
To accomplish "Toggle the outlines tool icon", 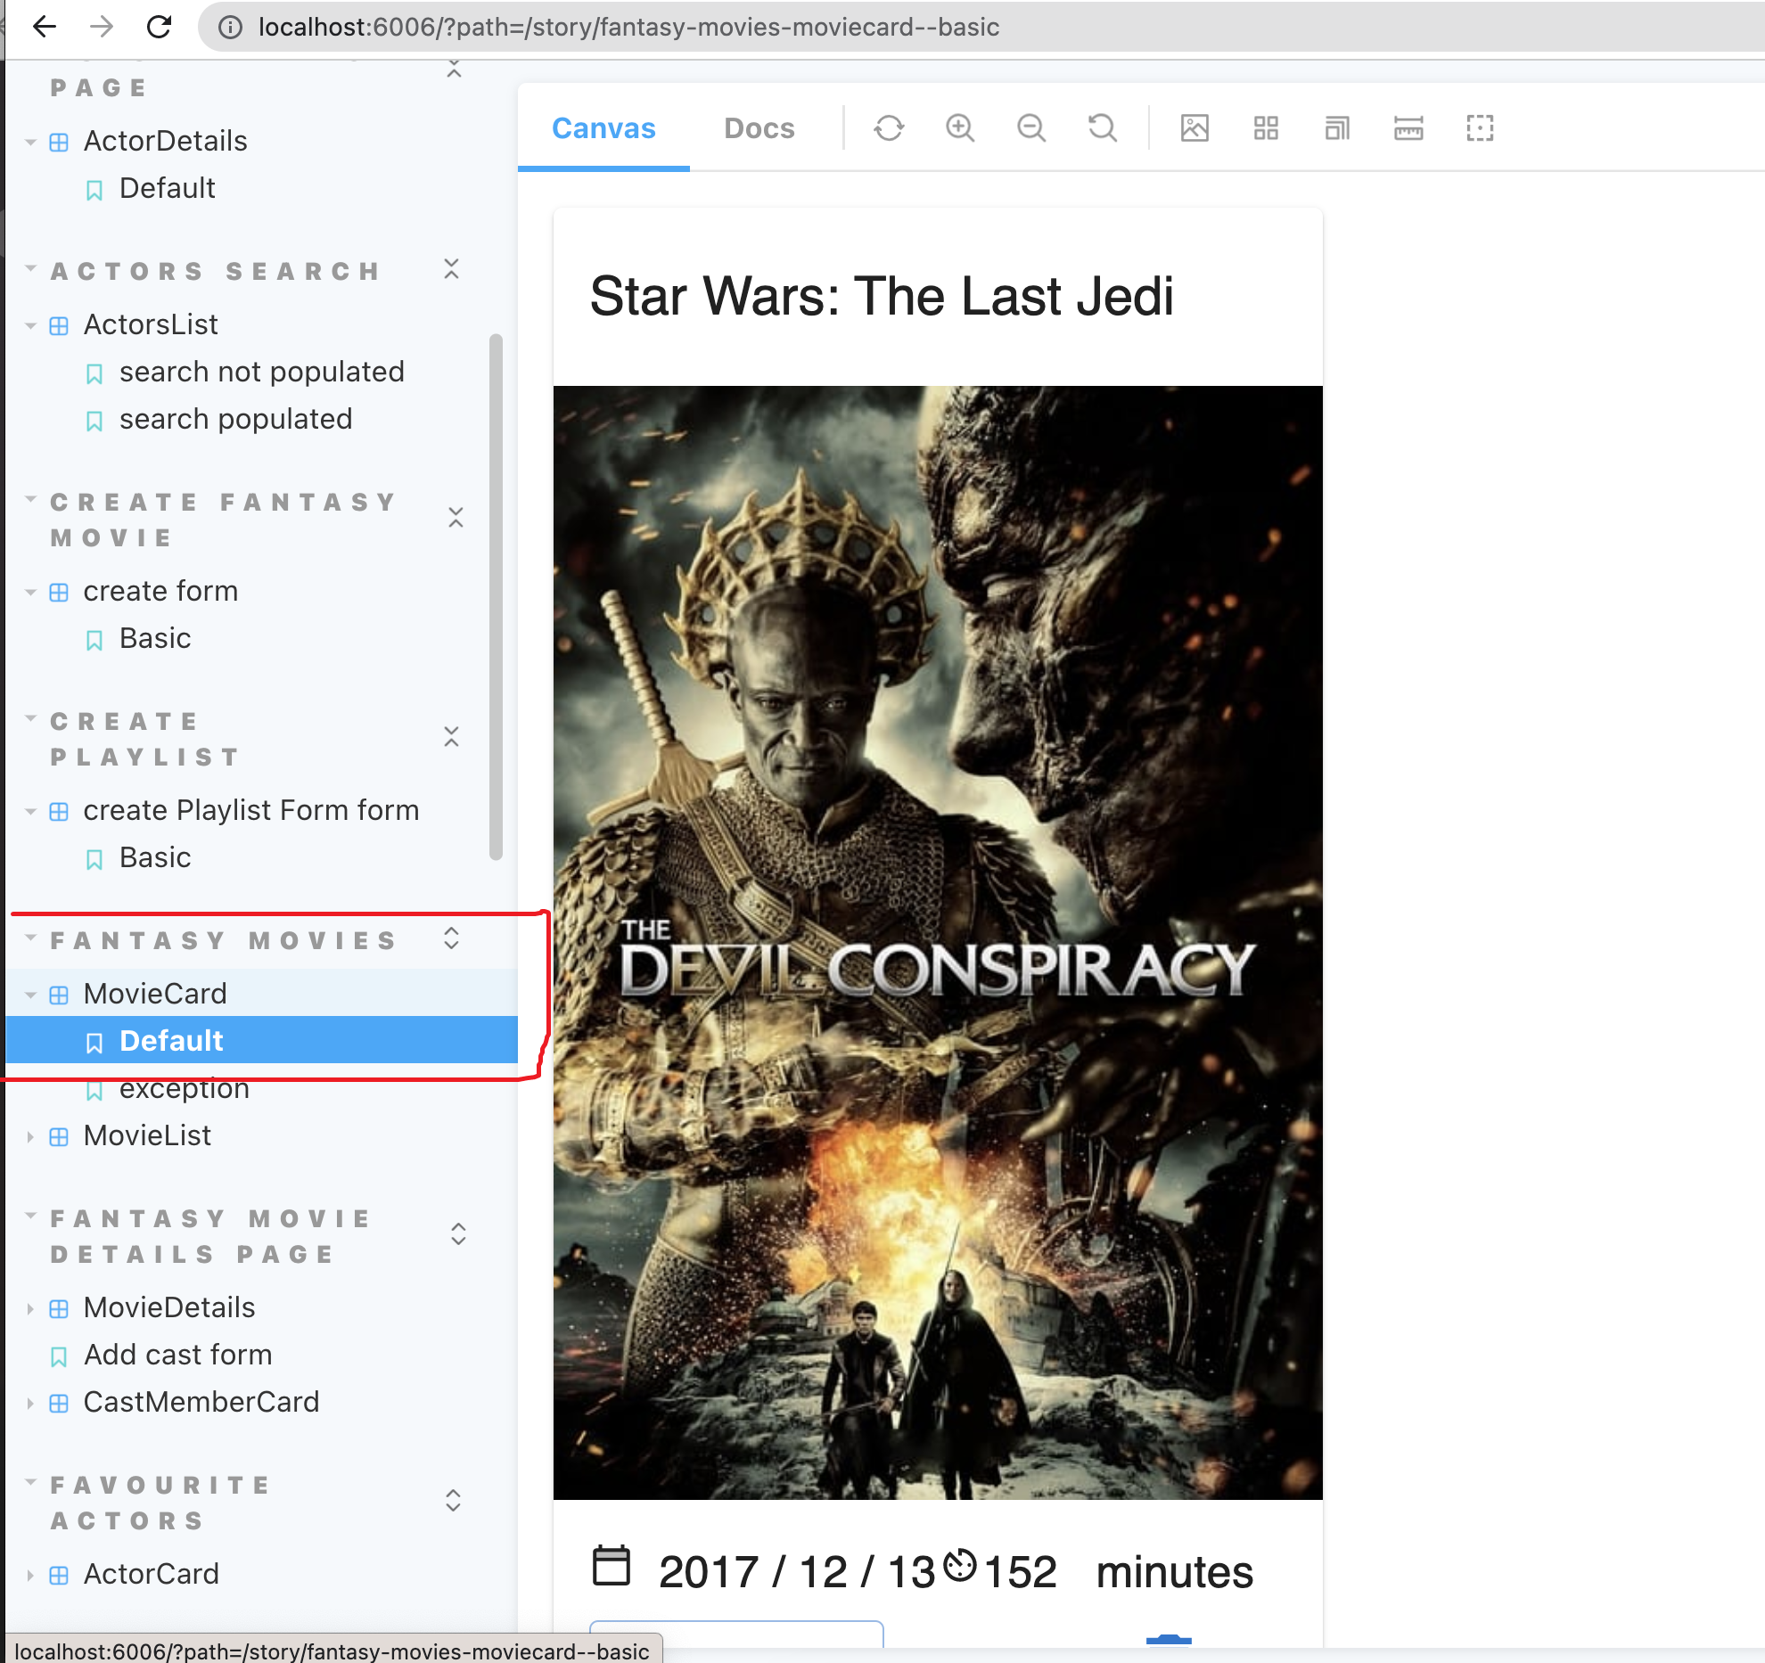I will point(1480,128).
